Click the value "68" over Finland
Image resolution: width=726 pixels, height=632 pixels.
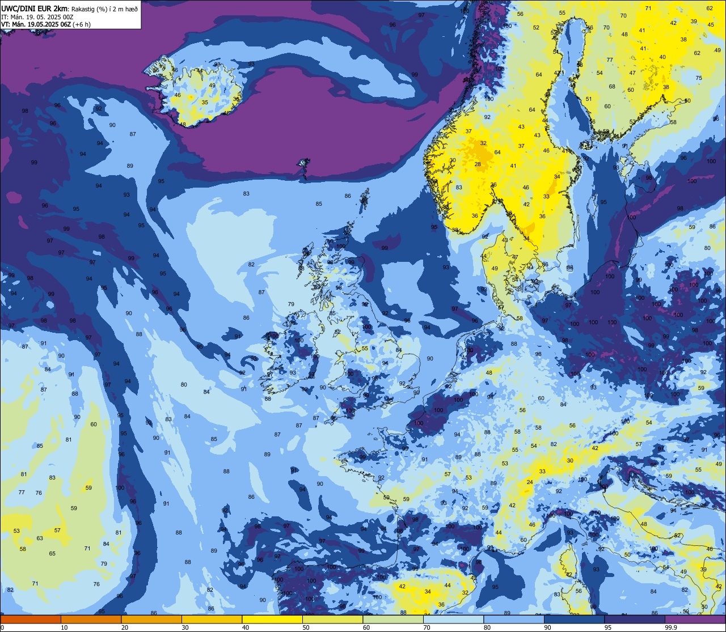click(x=612, y=87)
